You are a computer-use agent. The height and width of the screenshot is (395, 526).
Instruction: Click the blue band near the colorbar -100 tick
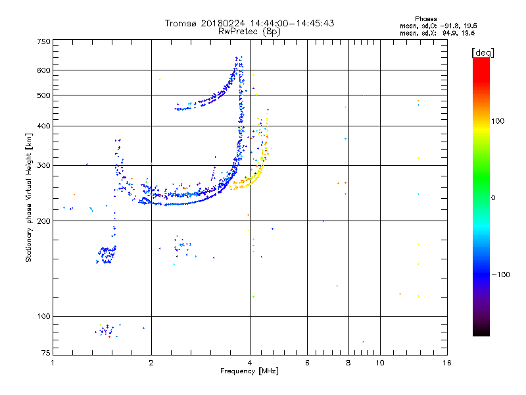tap(481, 274)
